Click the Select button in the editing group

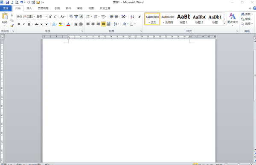coord(247,24)
